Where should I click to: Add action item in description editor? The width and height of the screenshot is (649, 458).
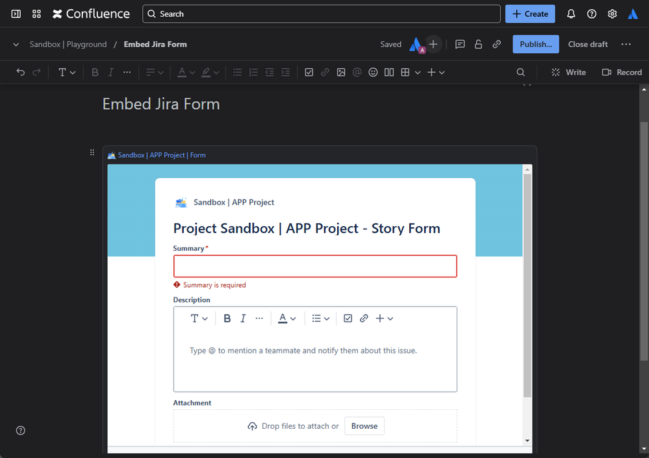click(x=348, y=318)
